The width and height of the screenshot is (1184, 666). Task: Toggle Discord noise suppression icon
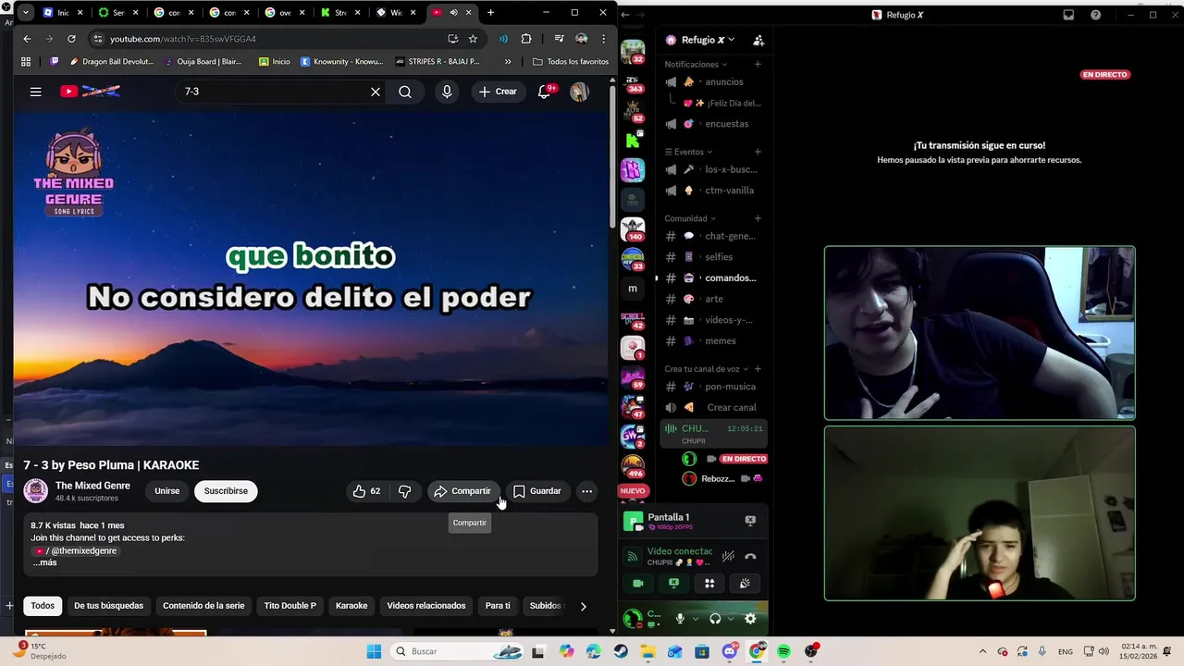(x=728, y=556)
